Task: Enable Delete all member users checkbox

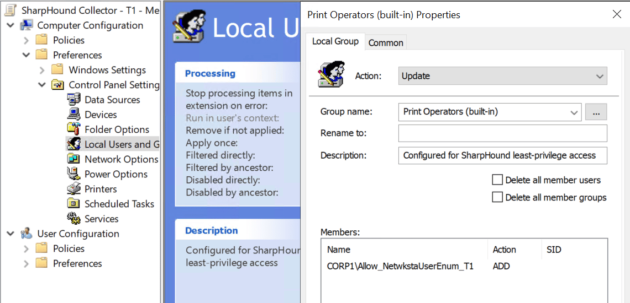Action: [x=497, y=180]
